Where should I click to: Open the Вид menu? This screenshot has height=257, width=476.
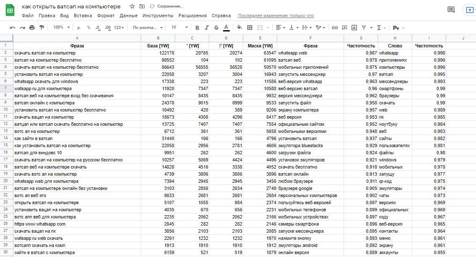64,16
